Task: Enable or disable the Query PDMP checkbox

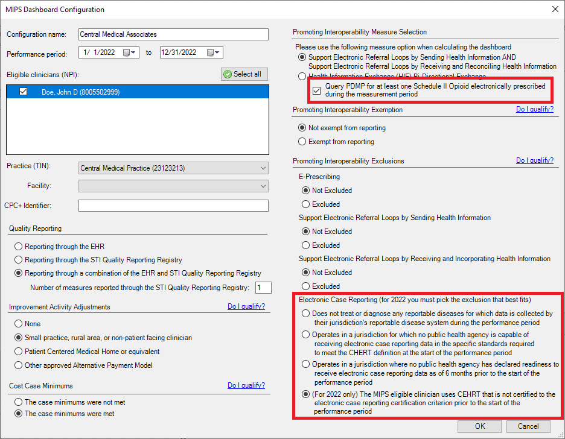Action: [317, 90]
